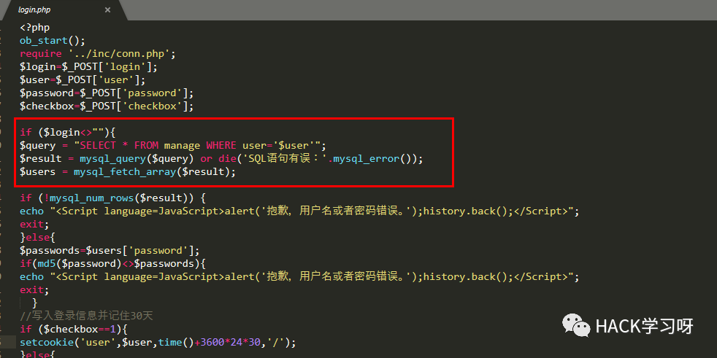
Task: Click the setcookie function name
Action: pyautogui.click(x=47, y=343)
